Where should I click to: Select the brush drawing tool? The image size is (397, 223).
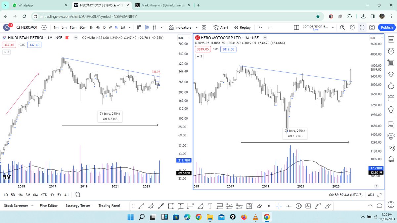coord(328,206)
